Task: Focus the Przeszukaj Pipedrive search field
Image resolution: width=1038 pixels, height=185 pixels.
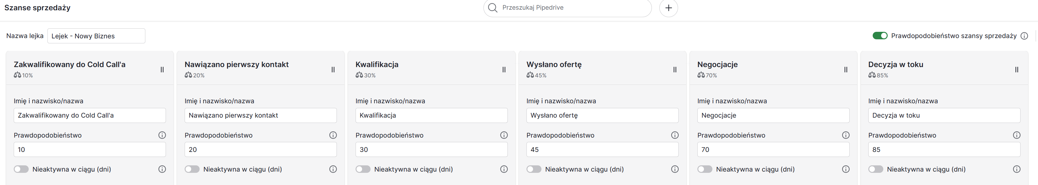Action: point(567,8)
